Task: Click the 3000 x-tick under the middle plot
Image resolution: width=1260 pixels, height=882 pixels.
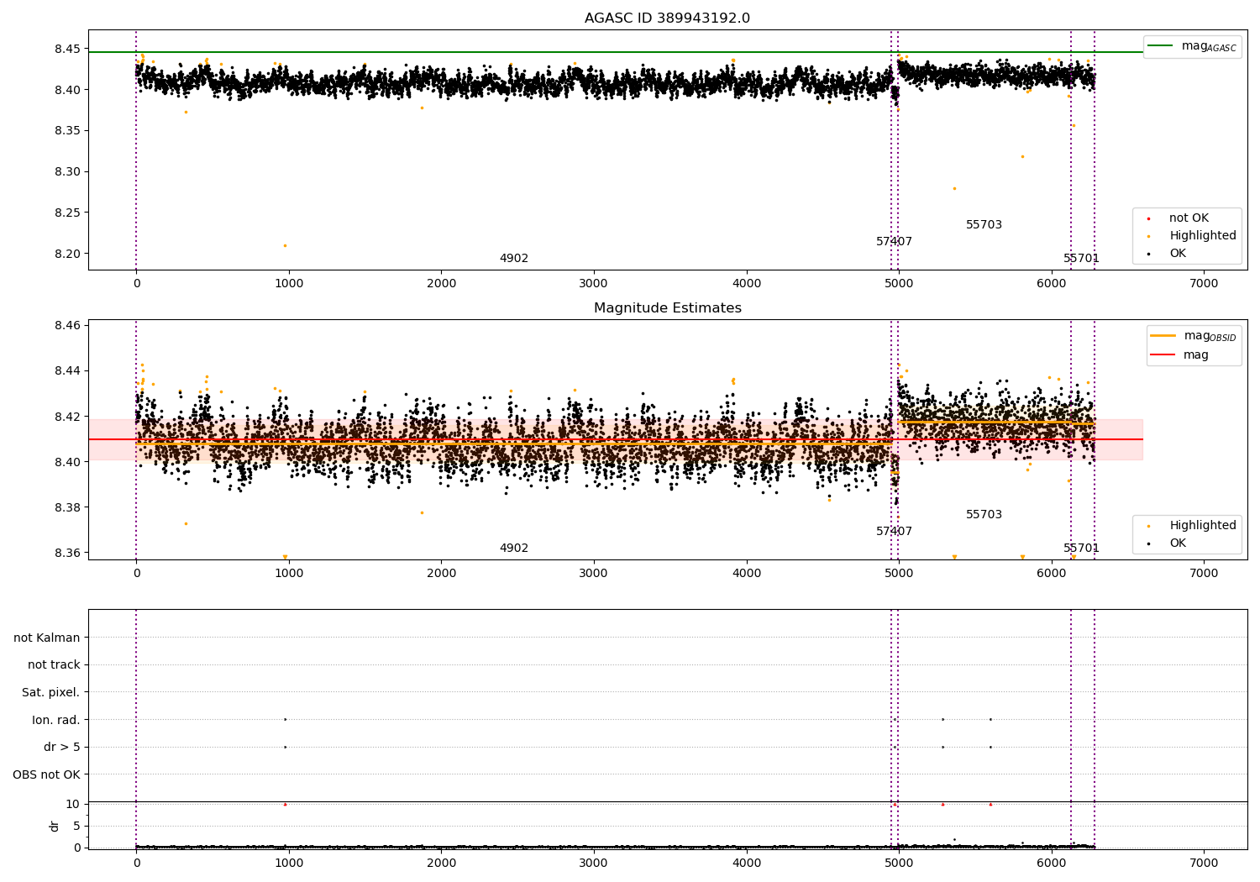Action: pos(594,574)
